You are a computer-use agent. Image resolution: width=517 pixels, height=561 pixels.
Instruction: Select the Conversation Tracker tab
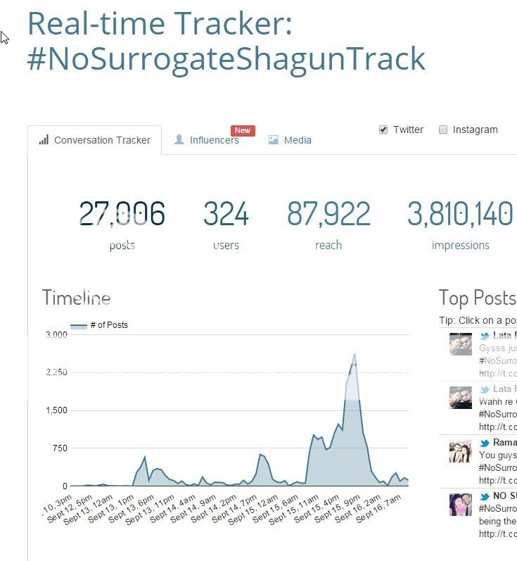click(102, 140)
